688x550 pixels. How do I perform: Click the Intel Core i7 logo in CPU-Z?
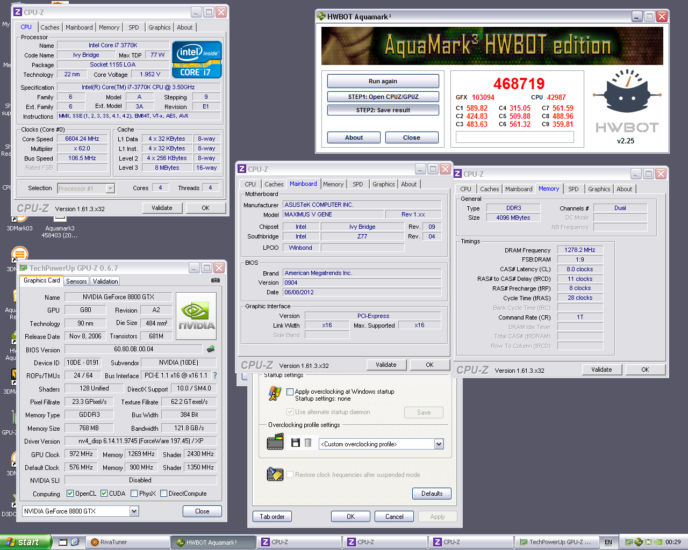click(x=197, y=60)
